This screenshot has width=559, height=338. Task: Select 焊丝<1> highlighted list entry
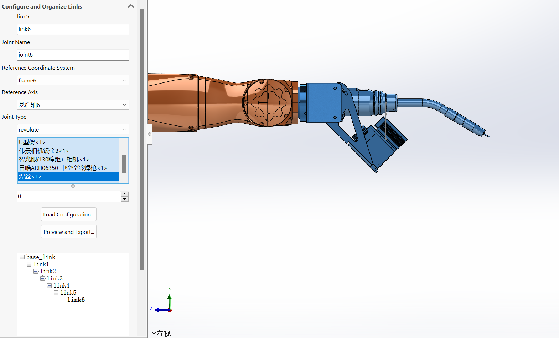(30, 177)
